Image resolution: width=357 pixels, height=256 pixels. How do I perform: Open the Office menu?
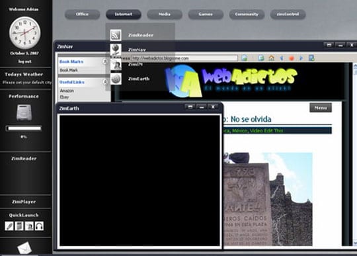click(82, 15)
